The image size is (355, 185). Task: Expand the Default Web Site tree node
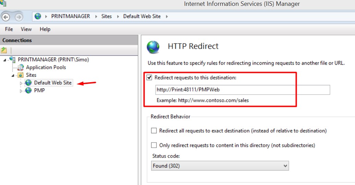(21, 83)
